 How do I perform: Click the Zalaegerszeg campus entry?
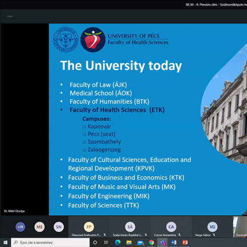click(x=104, y=150)
